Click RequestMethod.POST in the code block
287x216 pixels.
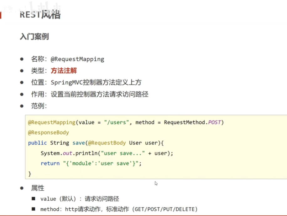tap(192, 122)
